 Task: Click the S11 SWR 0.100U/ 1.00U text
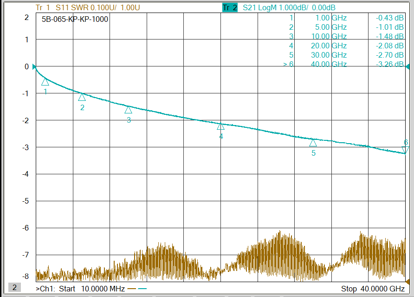point(97,7)
